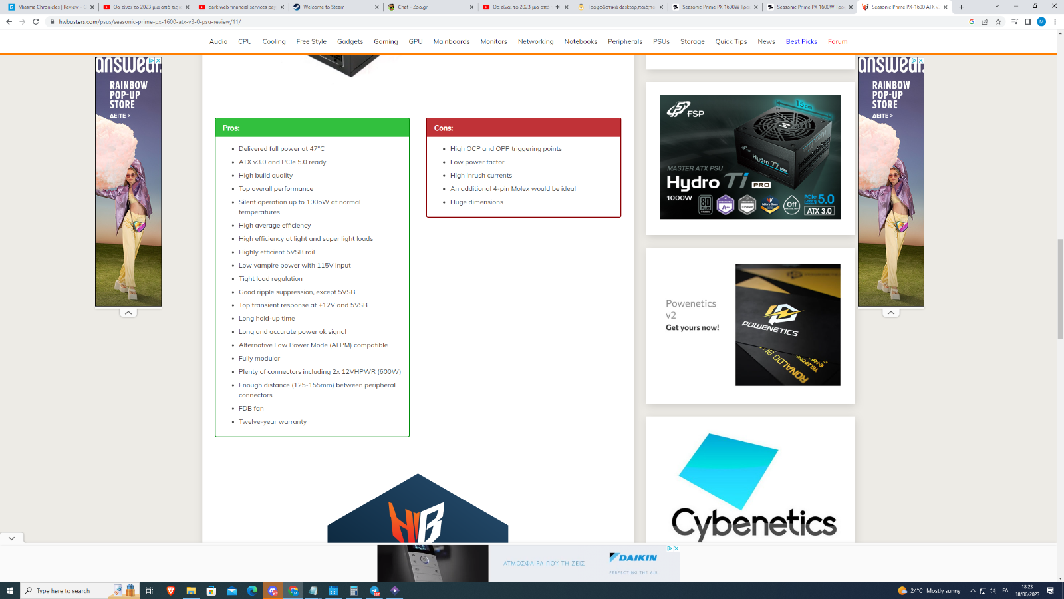Show hidden system tray icons
Image resolution: width=1064 pixels, height=599 pixels.
972,590
